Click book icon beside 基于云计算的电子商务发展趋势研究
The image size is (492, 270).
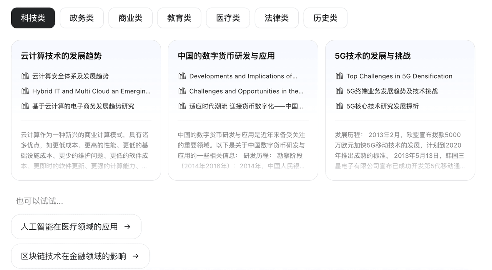[x=25, y=106]
